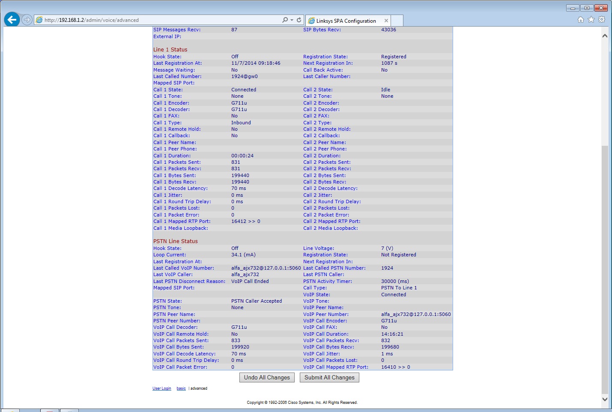The height and width of the screenshot is (412, 612).
Task: Click the scrollbar up arrow
Action: [605, 36]
